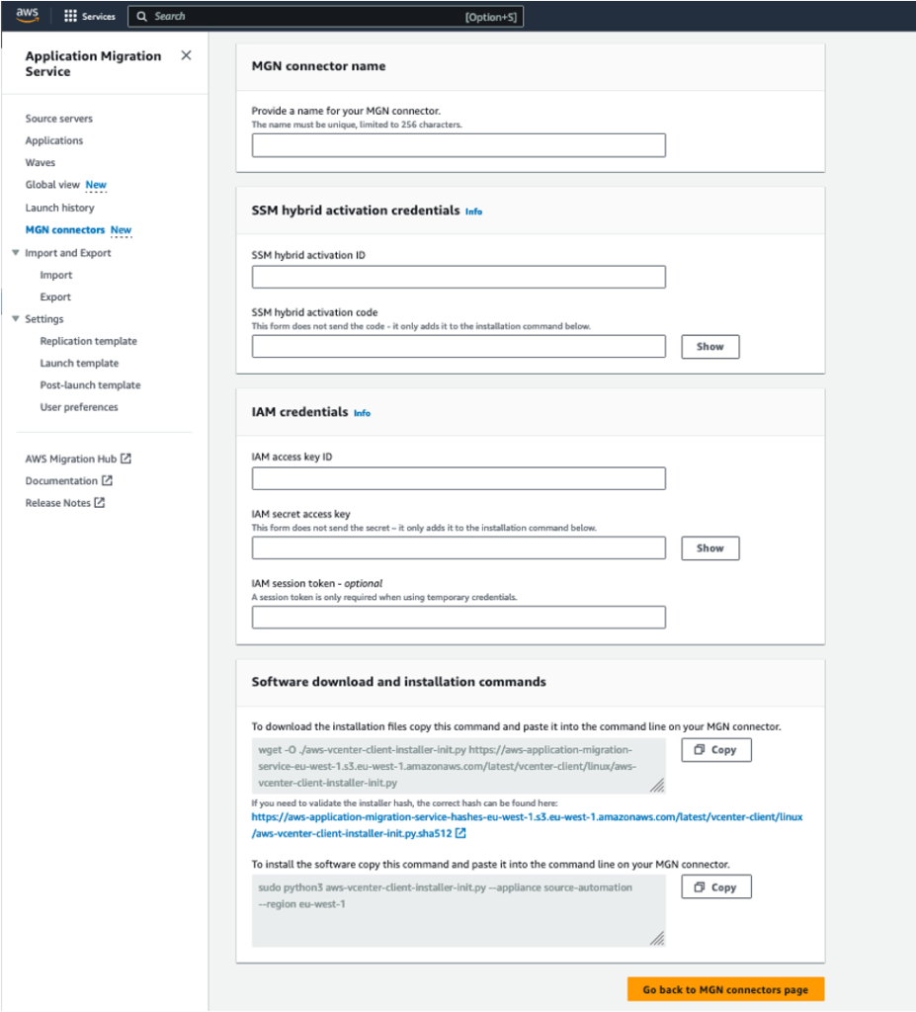Click the external link icon beside Documentation
This screenshot has width=916, height=1012.
(106, 480)
